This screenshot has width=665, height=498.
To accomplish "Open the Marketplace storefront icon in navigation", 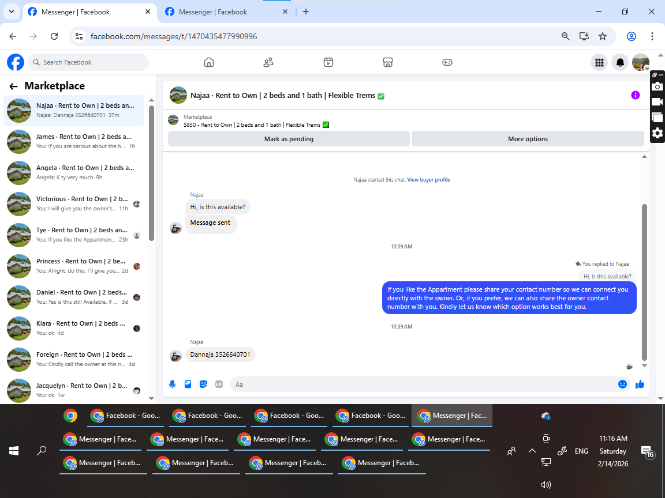I will (x=388, y=62).
